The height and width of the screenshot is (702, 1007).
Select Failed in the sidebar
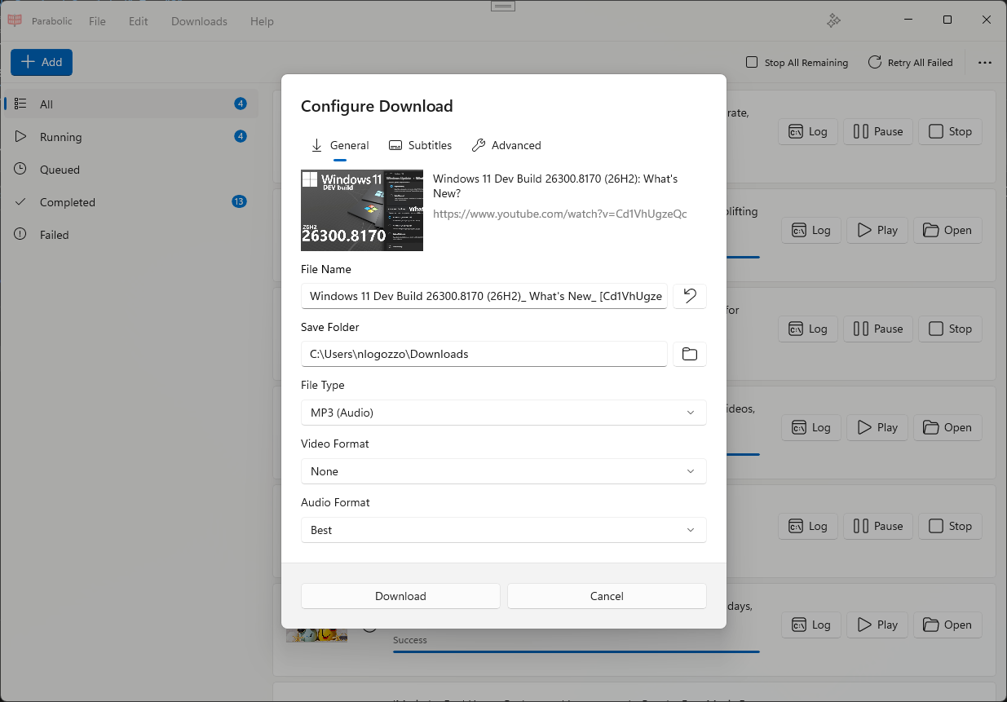[130, 235]
